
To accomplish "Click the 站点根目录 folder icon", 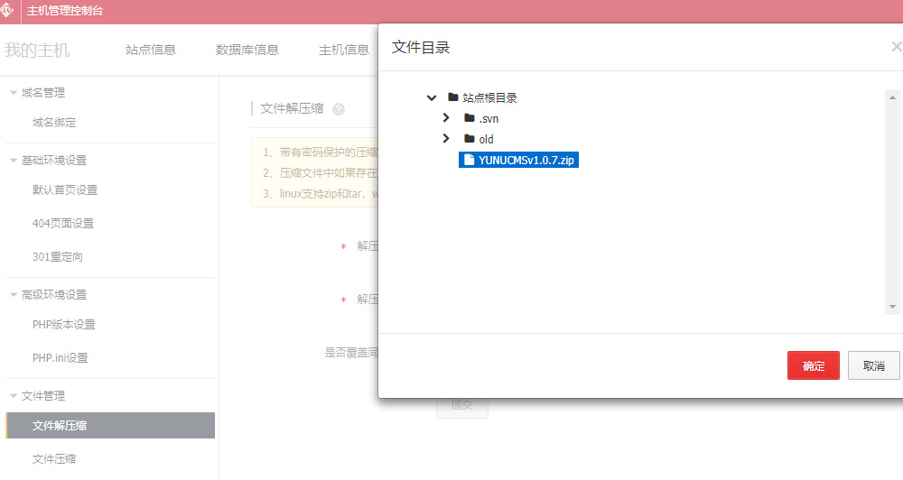I will (453, 97).
